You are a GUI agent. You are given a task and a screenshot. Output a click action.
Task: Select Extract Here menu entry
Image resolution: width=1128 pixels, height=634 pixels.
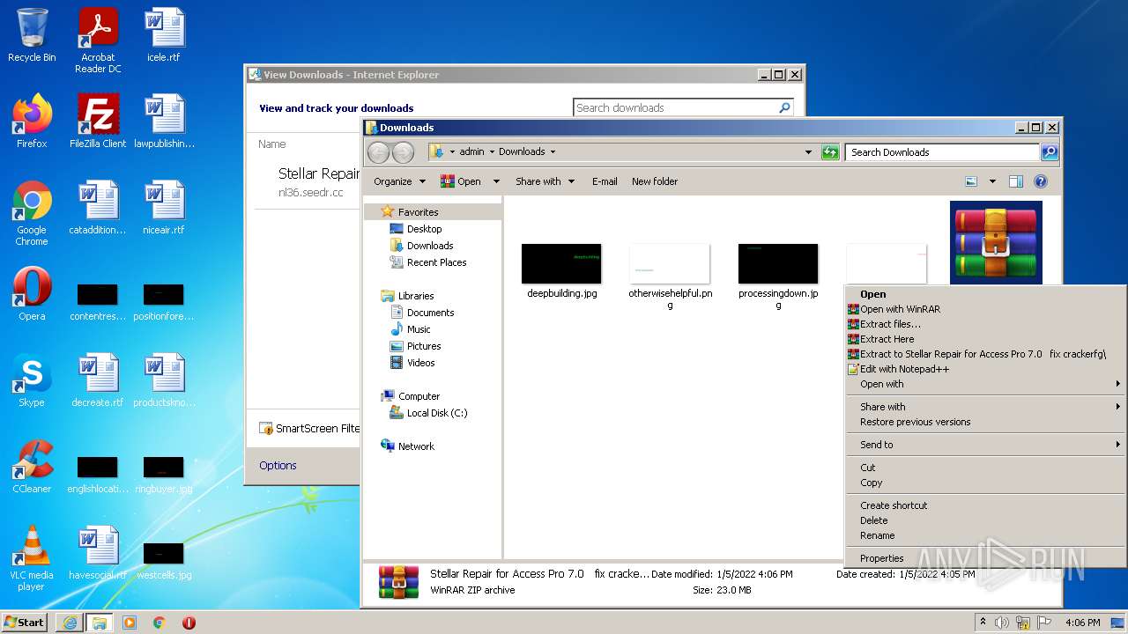pyautogui.click(x=985, y=339)
